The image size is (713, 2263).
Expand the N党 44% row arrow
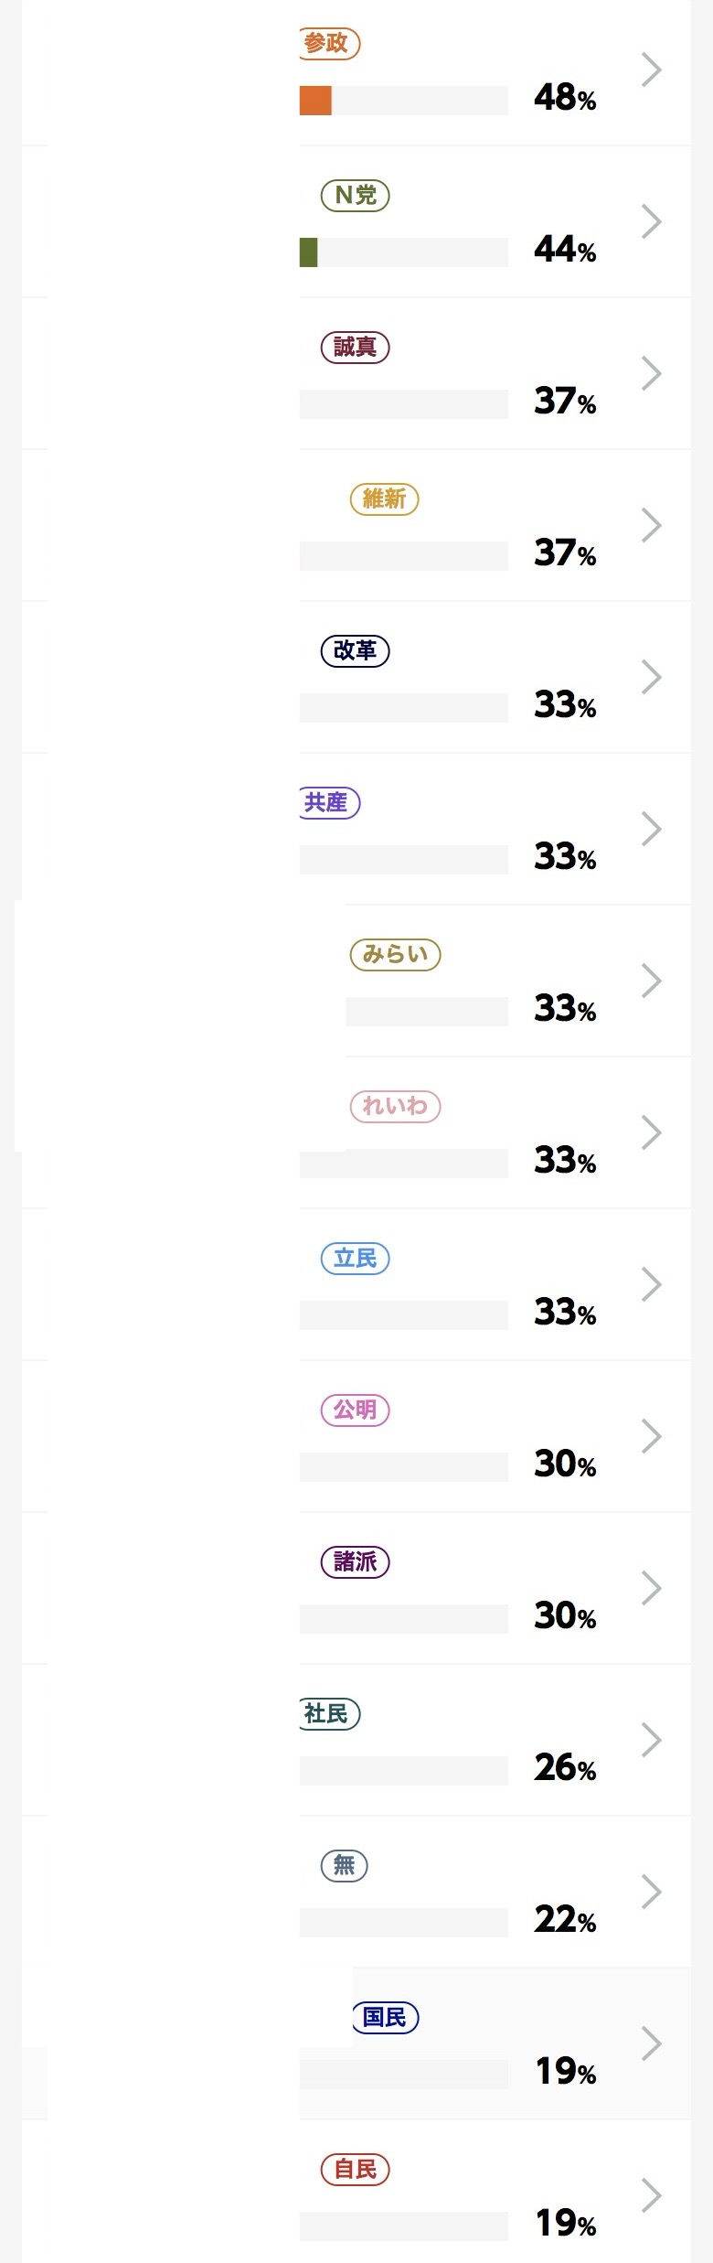651,221
